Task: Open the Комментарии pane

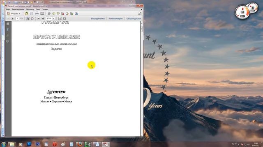Action: point(115,18)
